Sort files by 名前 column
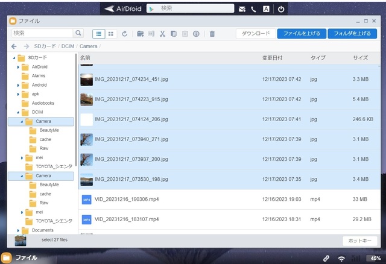Viewport: 386px width, 264px height. 85,58
